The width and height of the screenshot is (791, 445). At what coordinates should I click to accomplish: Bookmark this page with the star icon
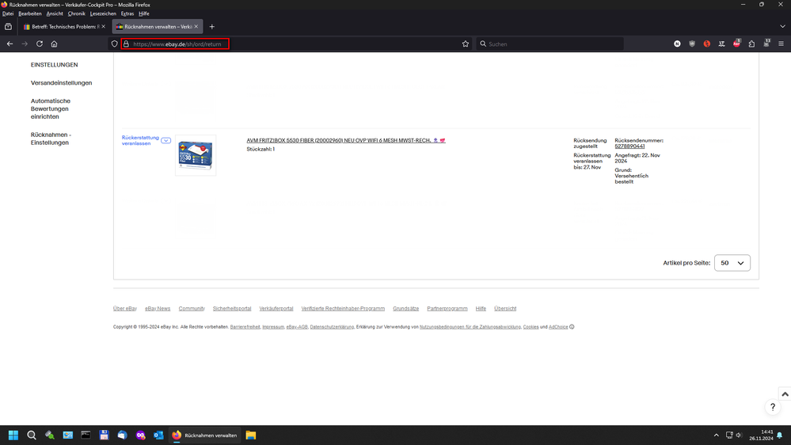tap(466, 44)
